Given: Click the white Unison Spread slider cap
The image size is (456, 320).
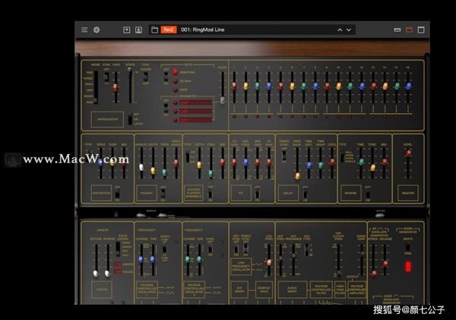Looking at the screenshot, I should point(107,274).
